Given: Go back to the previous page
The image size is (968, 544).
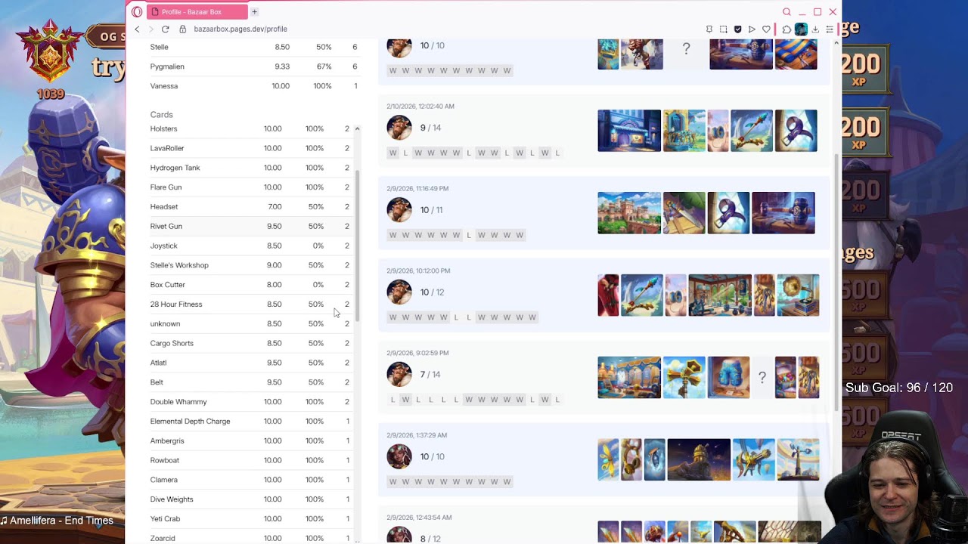Looking at the screenshot, I should coord(137,29).
